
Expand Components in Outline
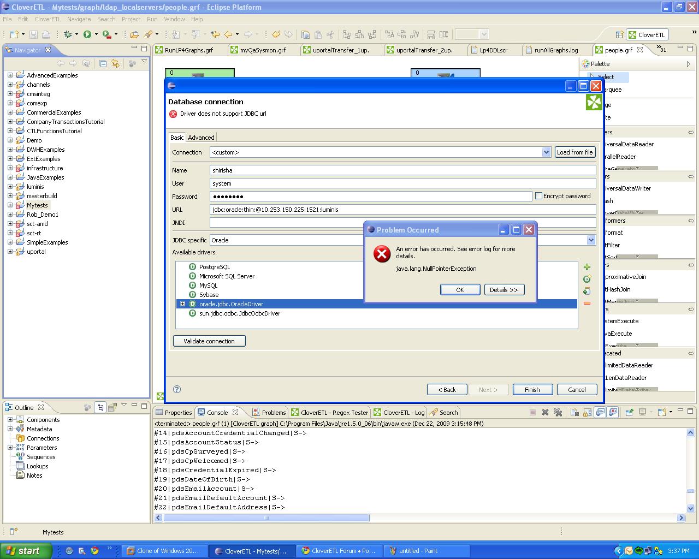[x=10, y=420]
